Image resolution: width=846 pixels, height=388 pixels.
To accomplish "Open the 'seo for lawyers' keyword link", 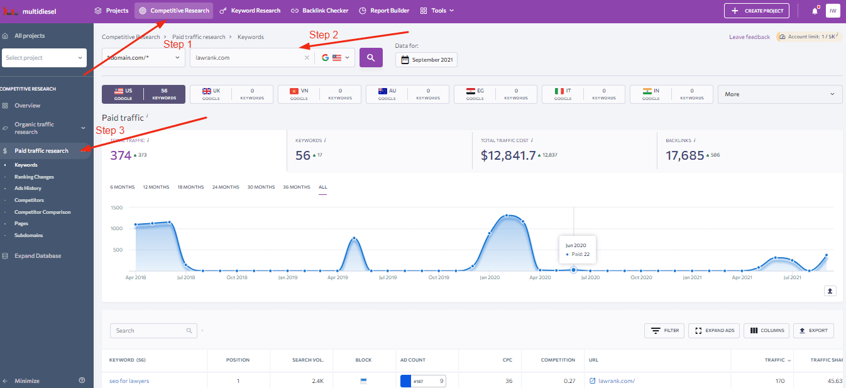I will coord(129,381).
